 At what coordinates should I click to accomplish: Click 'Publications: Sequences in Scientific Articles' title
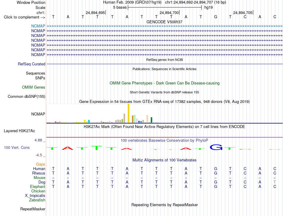(164, 69)
